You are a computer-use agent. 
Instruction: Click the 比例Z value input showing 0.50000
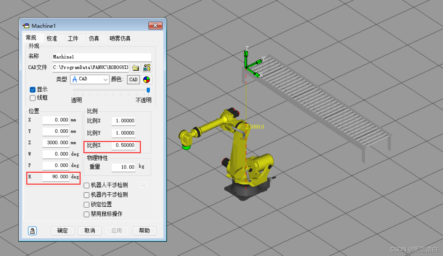pyautogui.click(x=123, y=145)
